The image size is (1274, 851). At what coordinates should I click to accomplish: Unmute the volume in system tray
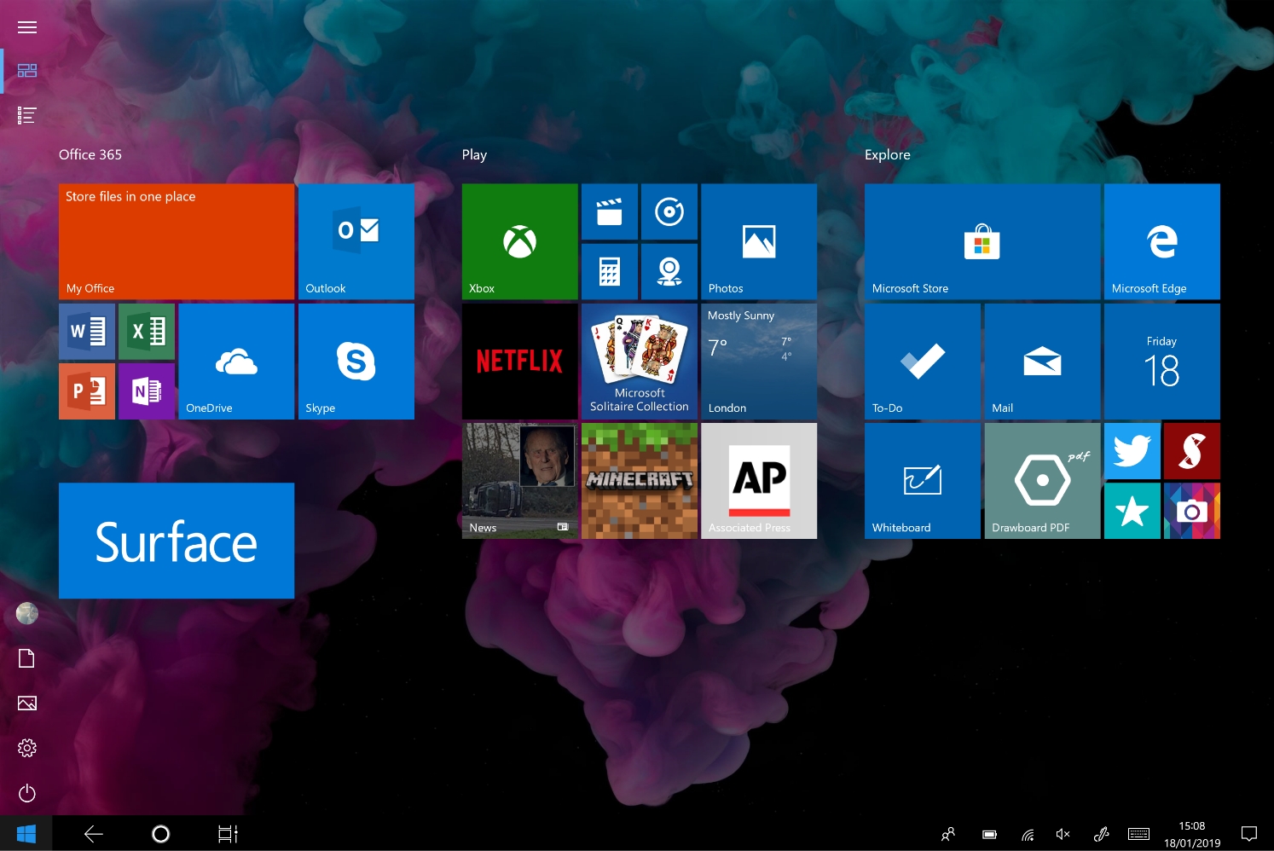coord(1063,834)
